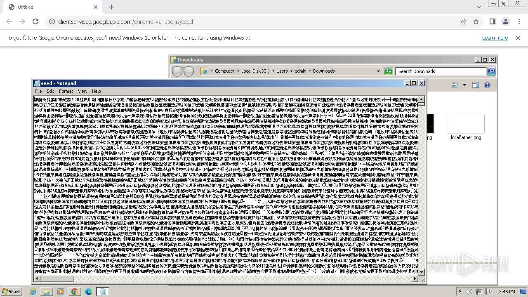View site information for clientservices.googleapis.com
Image resolution: width=528 pixels, height=297 pixels.
(51, 22)
